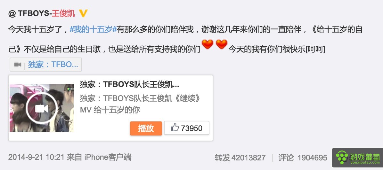Viewport: 383px width, 170px height.
Task: Click the green grape logo icon
Action: (x=342, y=158)
